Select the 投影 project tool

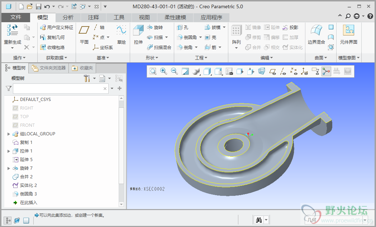pos(291,27)
